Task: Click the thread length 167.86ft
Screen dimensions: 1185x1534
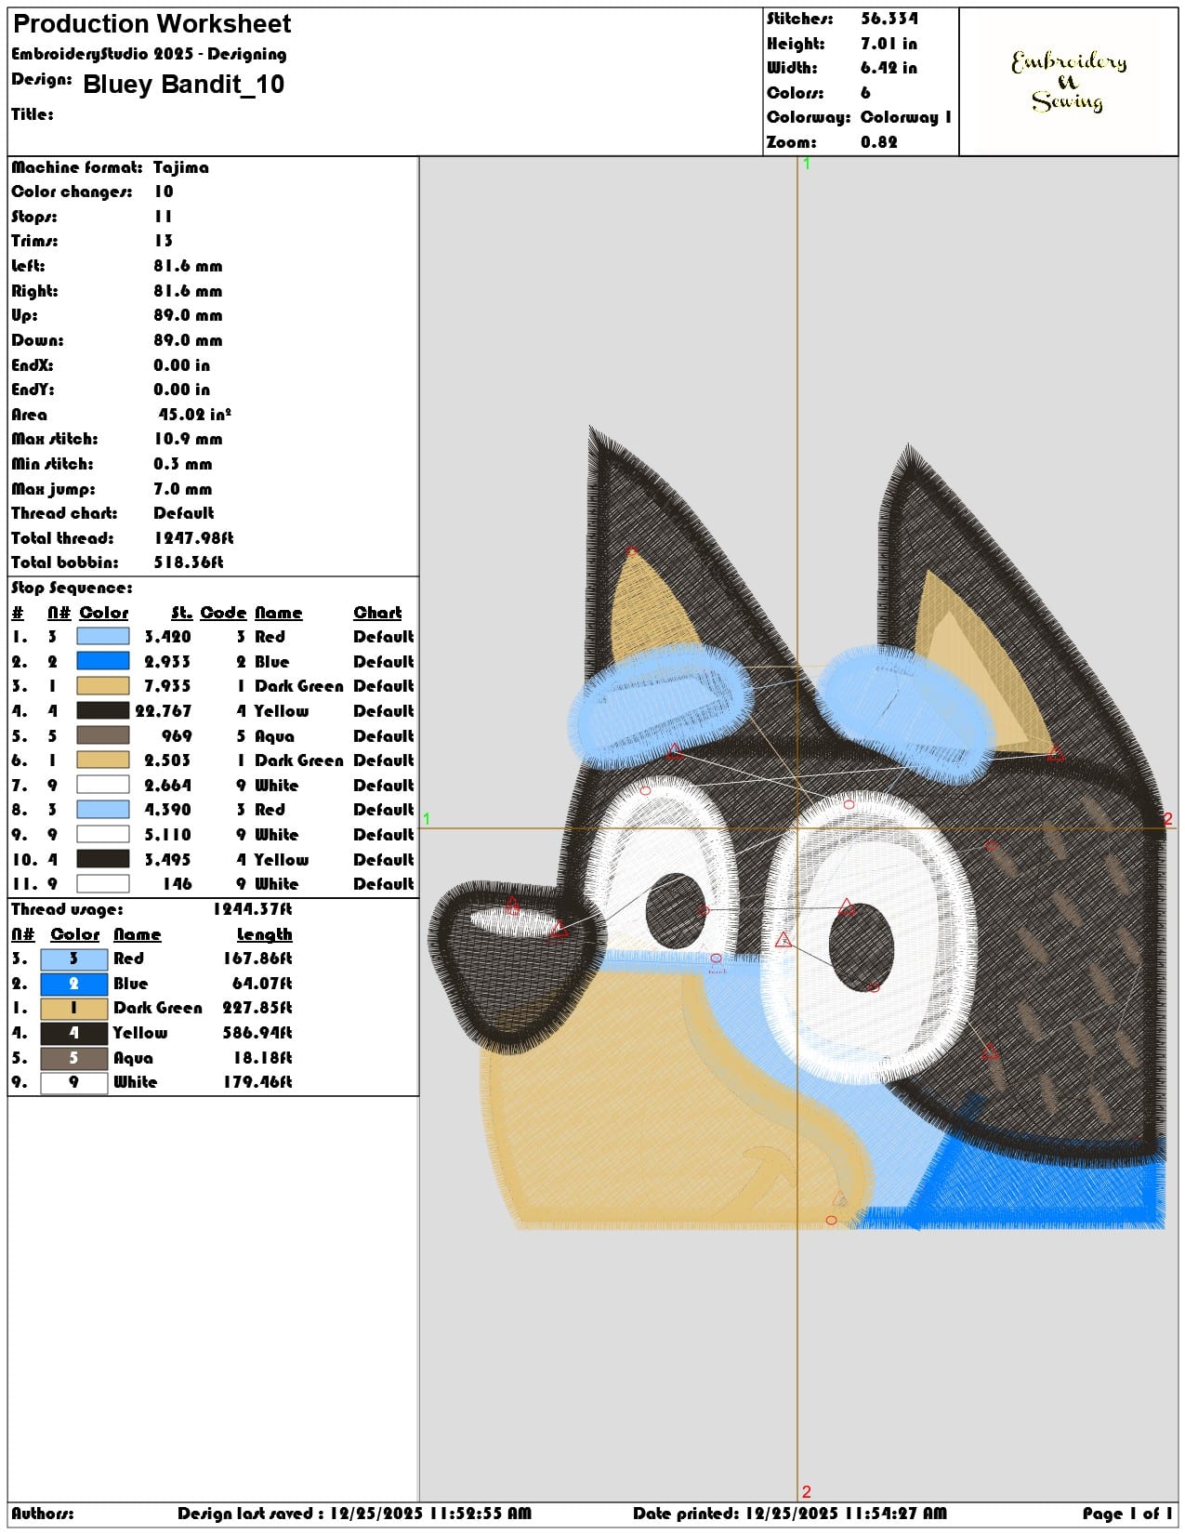Action: (x=257, y=959)
